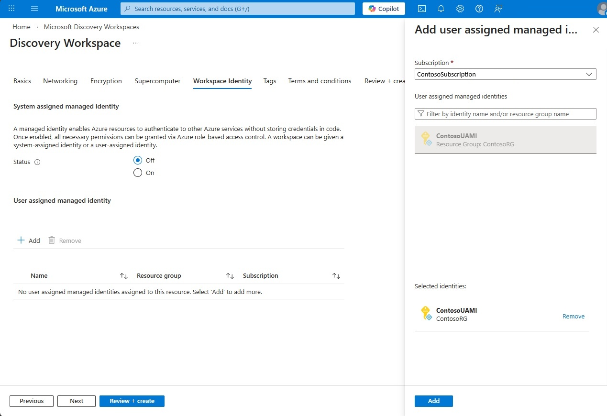Click the Resource group column header
The height and width of the screenshot is (416, 607).
pos(159,276)
